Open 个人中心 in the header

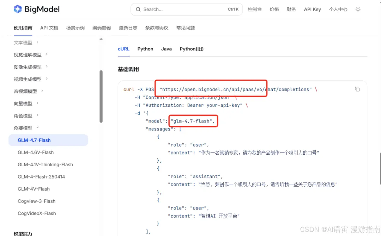(338, 10)
